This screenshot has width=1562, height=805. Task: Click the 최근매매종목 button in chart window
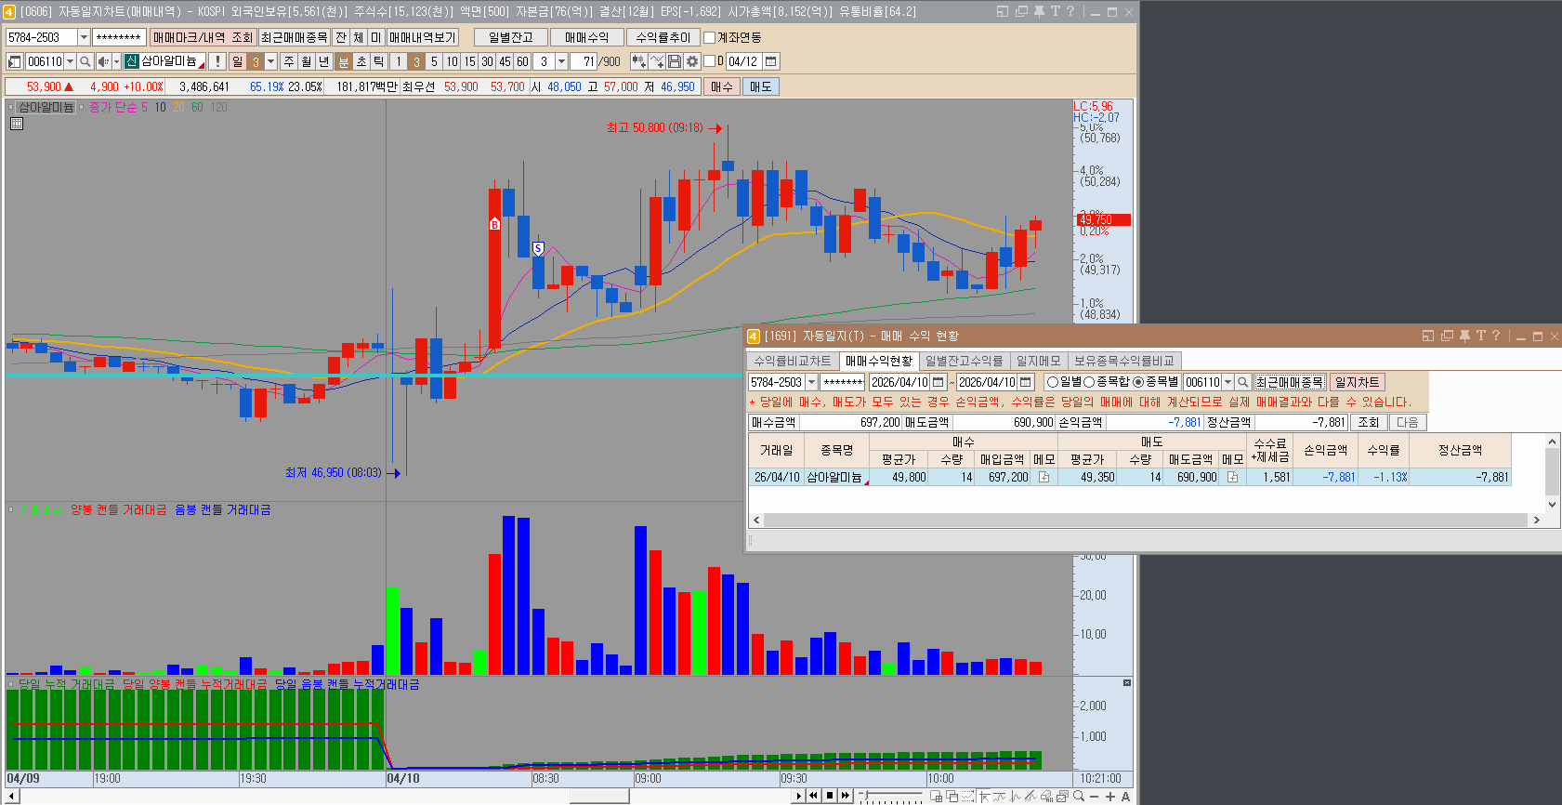tap(294, 37)
